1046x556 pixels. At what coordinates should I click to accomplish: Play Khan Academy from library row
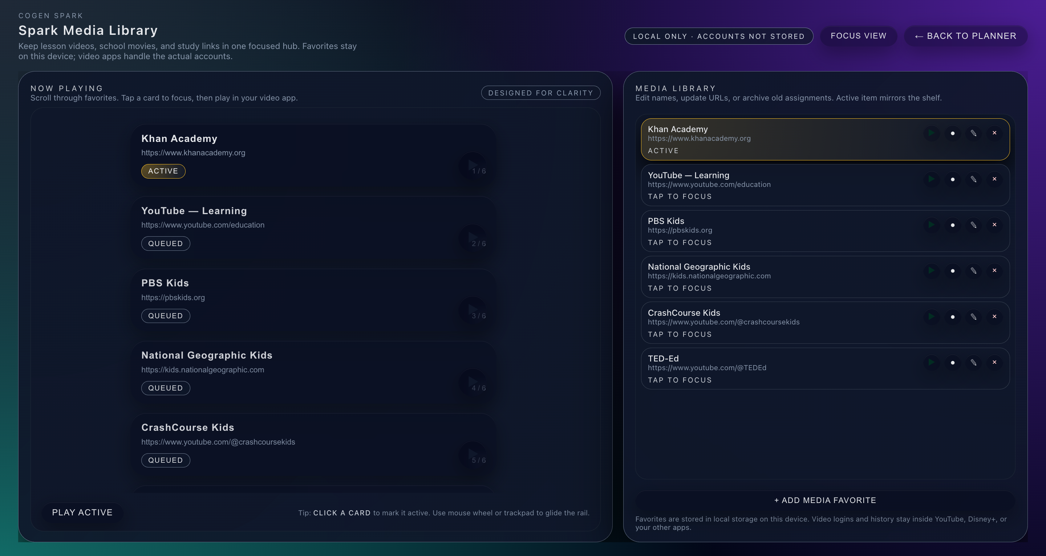click(x=932, y=133)
